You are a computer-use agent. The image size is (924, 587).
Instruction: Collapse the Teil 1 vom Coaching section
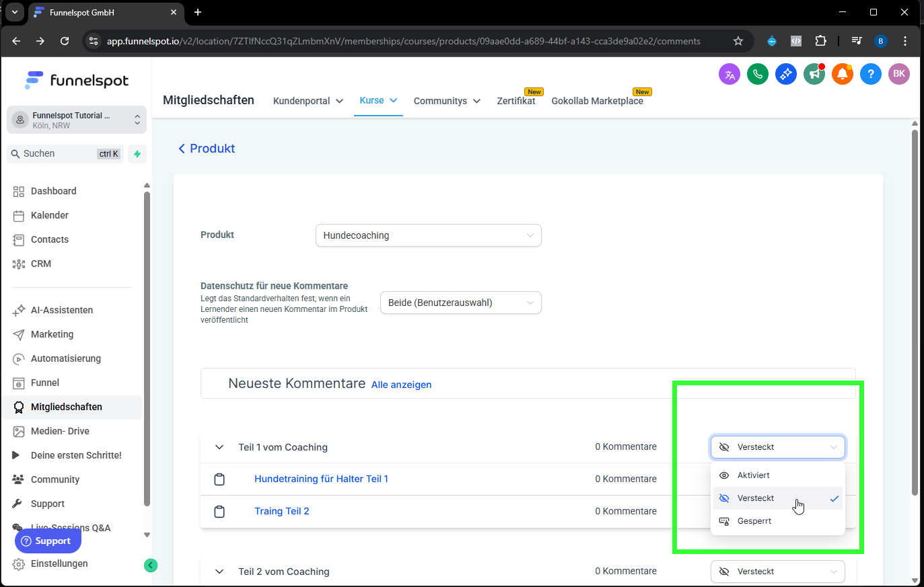coord(219,447)
